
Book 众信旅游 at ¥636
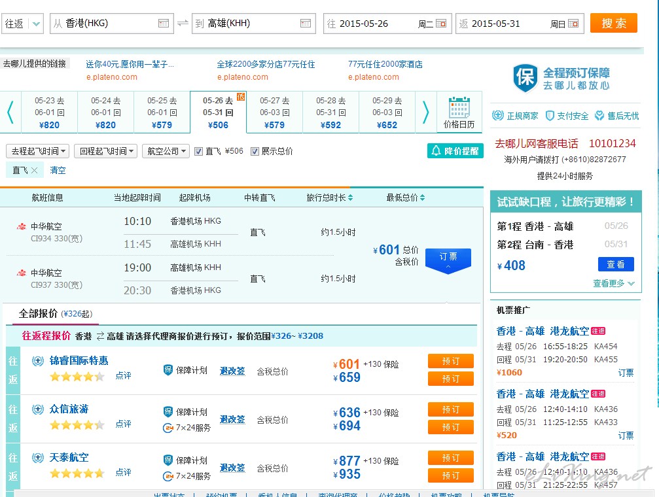click(450, 409)
